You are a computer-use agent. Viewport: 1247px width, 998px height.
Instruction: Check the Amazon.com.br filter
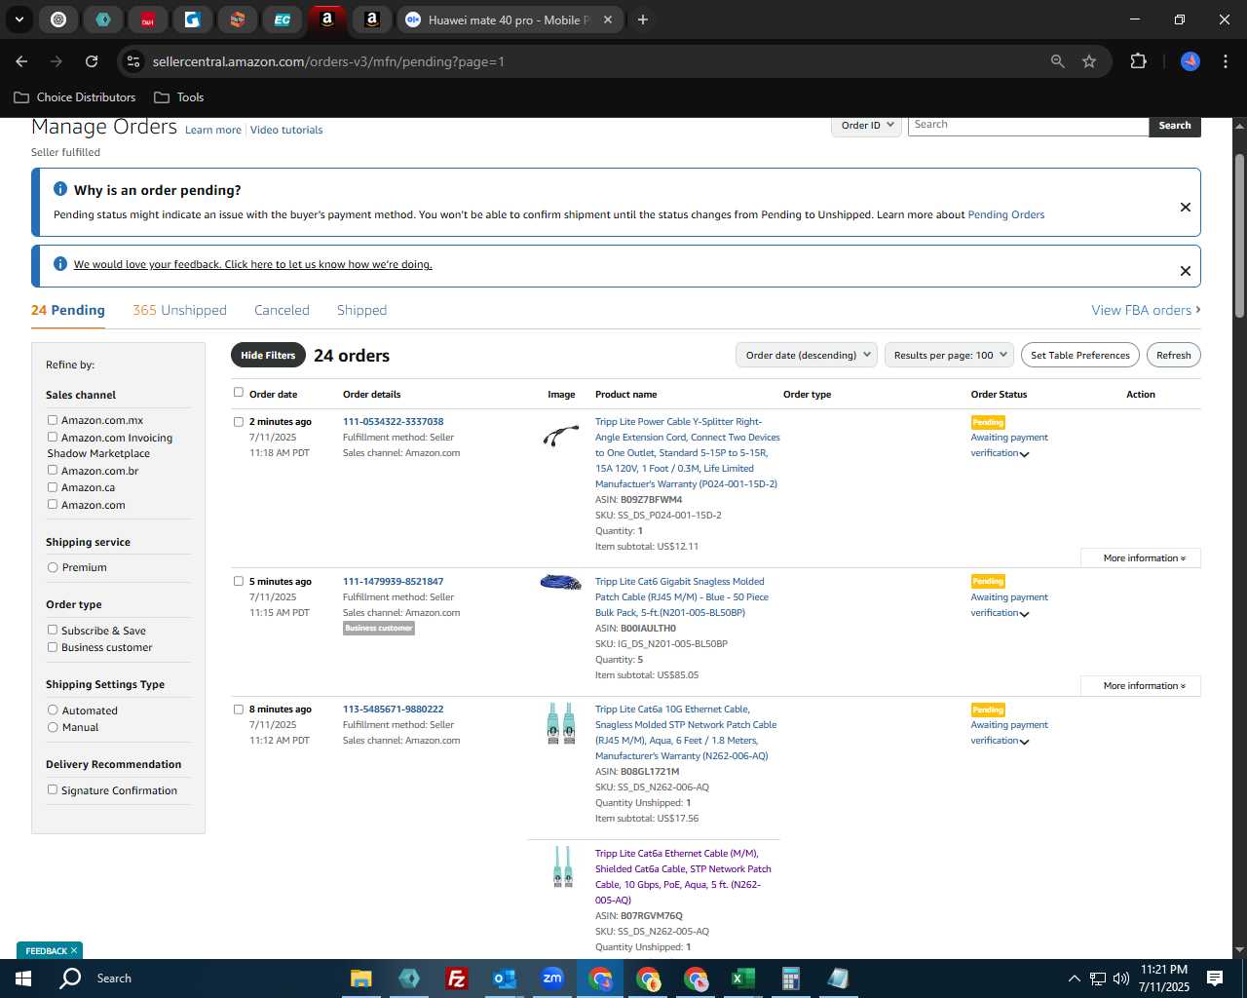click(x=53, y=470)
